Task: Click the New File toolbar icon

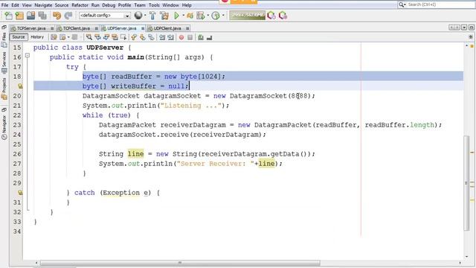Action: click(x=8, y=16)
